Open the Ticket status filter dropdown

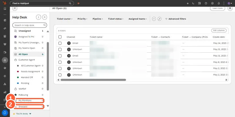click(x=115, y=19)
